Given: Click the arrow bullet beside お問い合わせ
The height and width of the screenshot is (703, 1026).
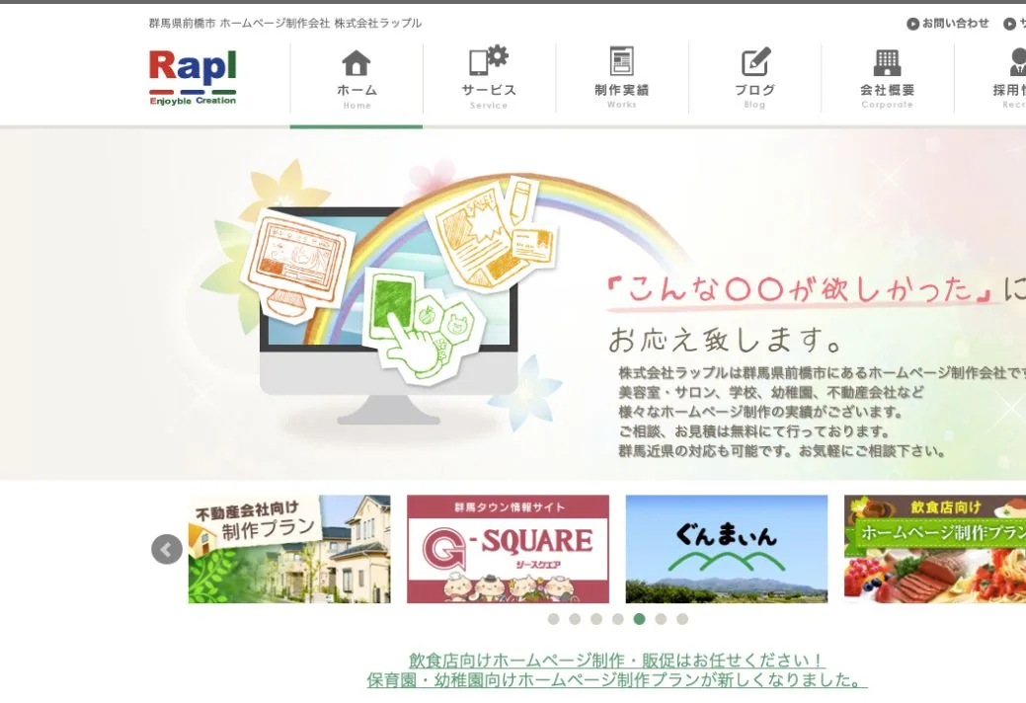Looking at the screenshot, I should 912,25.
